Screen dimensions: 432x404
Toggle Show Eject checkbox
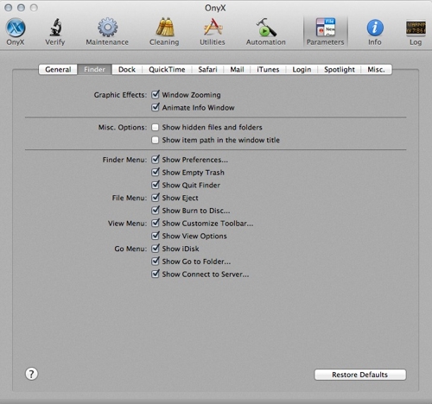[156, 198]
